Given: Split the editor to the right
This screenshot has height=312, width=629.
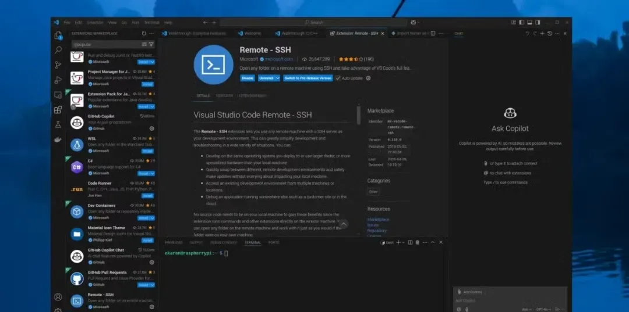Looking at the screenshot, I should click(433, 34).
